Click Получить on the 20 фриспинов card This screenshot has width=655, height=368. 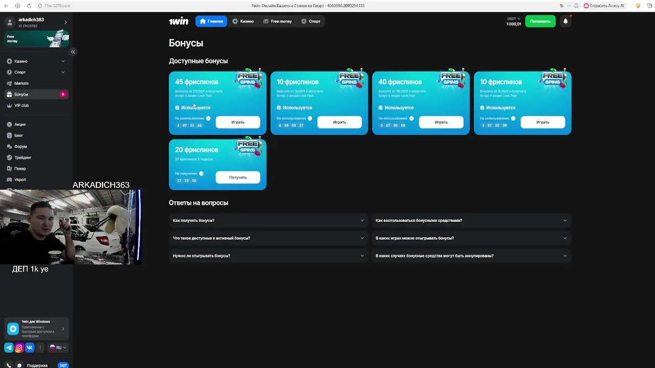(x=238, y=177)
